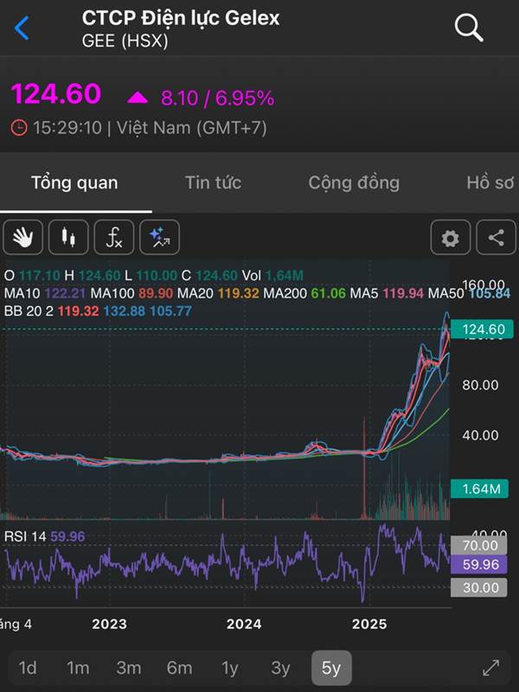Click the 70.00 RSI level tag

pos(478,546)
